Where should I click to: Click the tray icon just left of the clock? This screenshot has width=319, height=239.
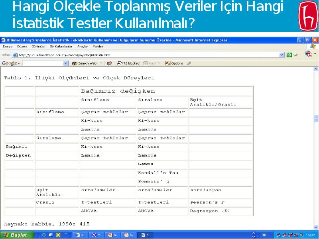301,235
